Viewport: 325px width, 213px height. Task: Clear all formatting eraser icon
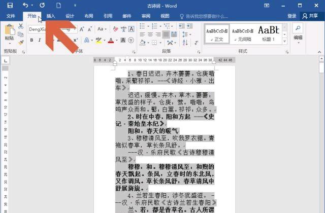[x=115, y=29]
